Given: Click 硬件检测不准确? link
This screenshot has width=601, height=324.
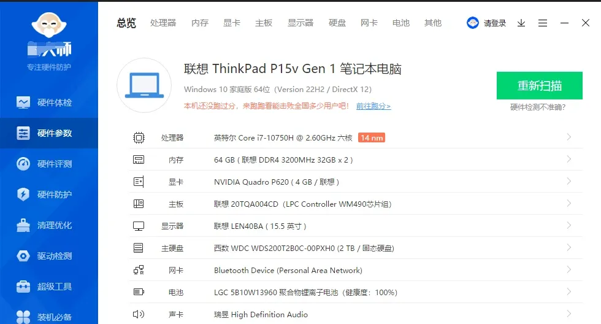Looking at the screenshot, I should click(538, 107).
